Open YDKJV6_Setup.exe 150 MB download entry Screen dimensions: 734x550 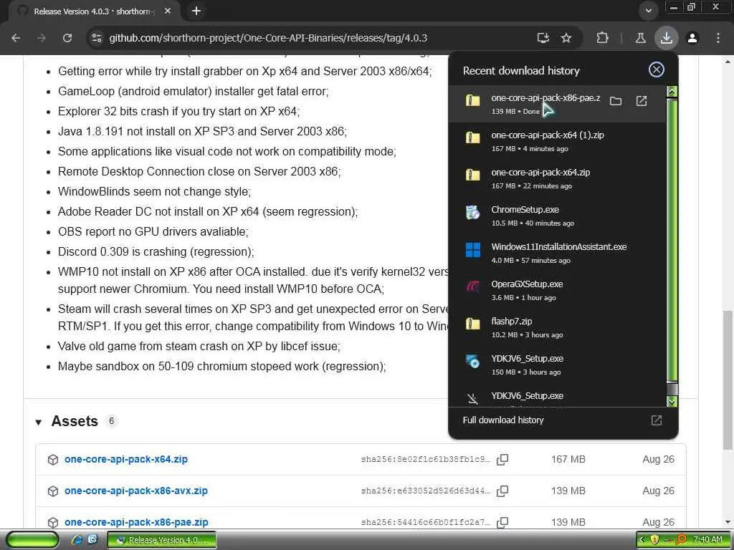coord(557,365)
